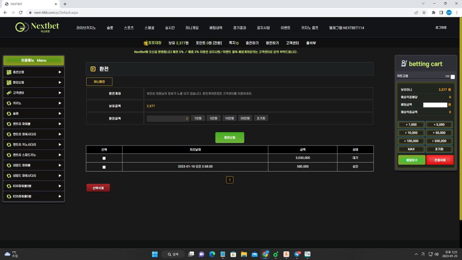Click the 배팅금액 input field in cart
The height and width of the screenshot is (260, 462).
click(x=435, y=105)
